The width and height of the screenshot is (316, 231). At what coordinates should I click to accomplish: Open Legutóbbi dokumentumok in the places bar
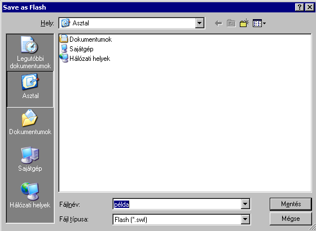[x=30, y=53]
